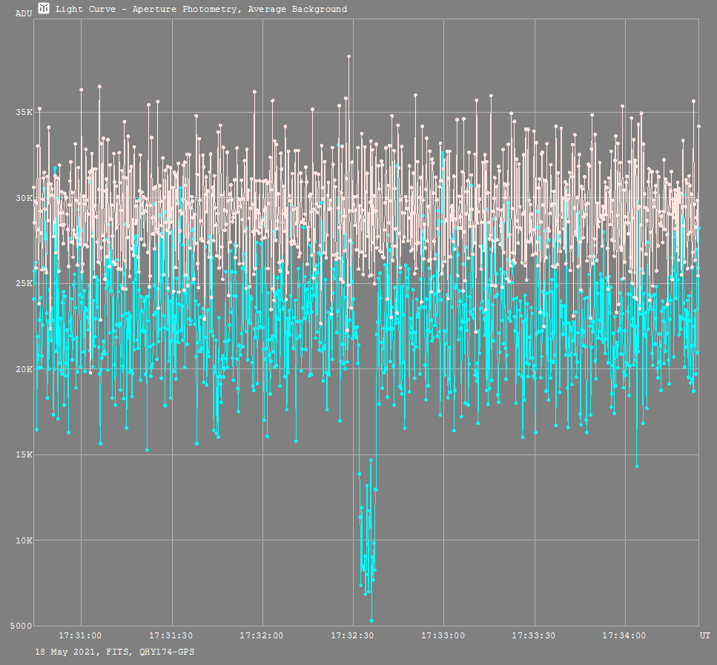Click the lowest cyan data point near 5000 ADU
Image resolution: width=717 pixels, height=665 pixels.
[371, 621]
